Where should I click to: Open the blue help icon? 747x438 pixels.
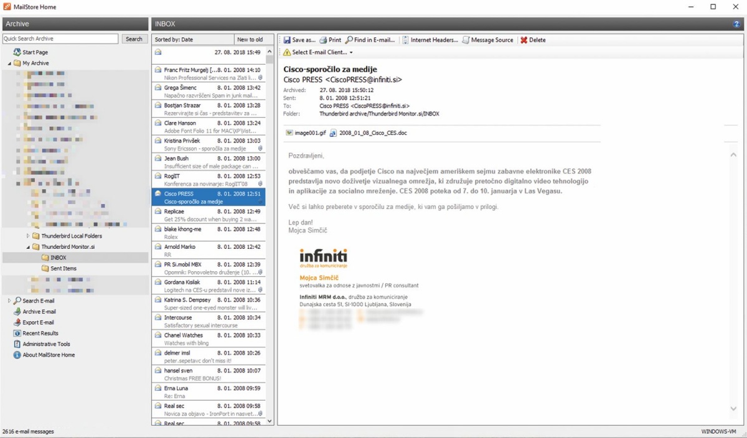coord(737,24)
